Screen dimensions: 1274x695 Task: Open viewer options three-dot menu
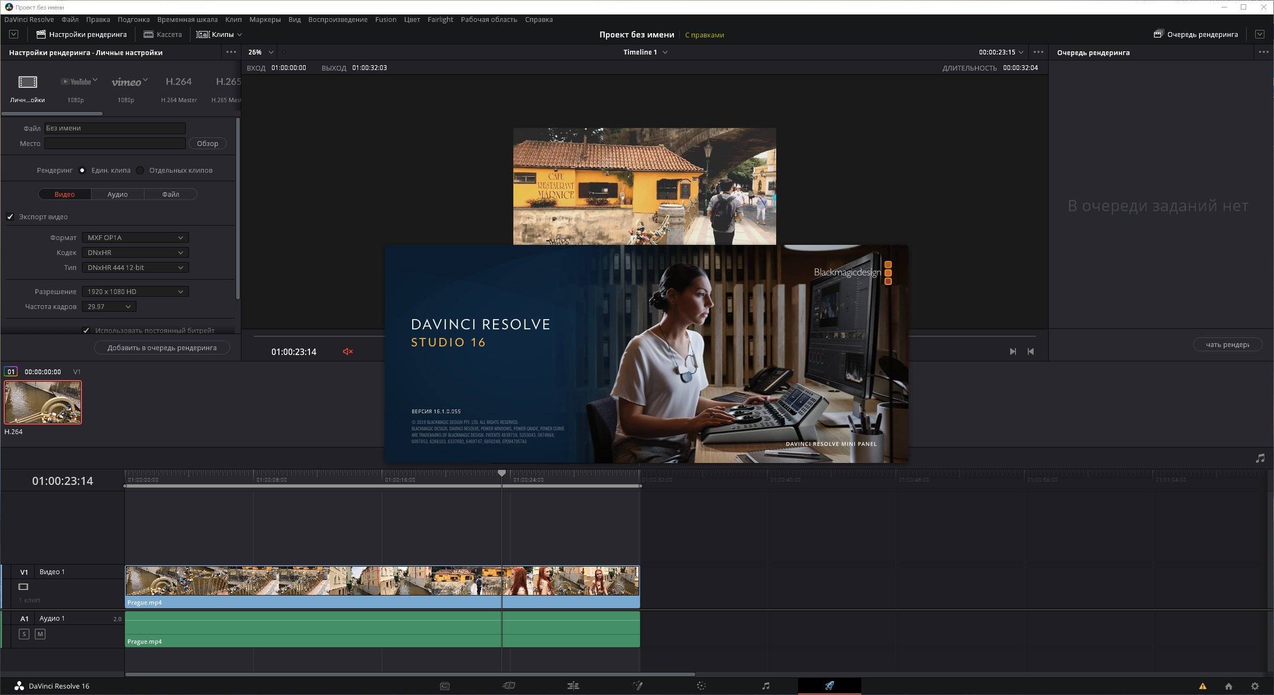click(x=1038, y=52)
